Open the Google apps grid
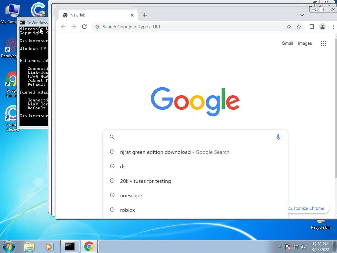The image size is (337, 253). pyautogui.click(x=324, y=43)
